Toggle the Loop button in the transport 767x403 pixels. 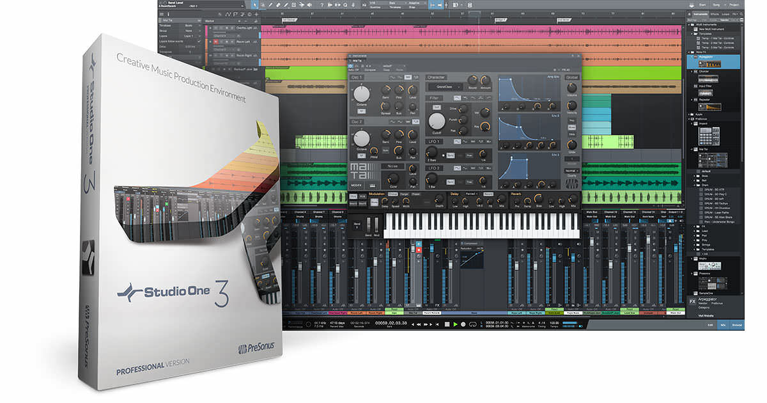[472, 324]
